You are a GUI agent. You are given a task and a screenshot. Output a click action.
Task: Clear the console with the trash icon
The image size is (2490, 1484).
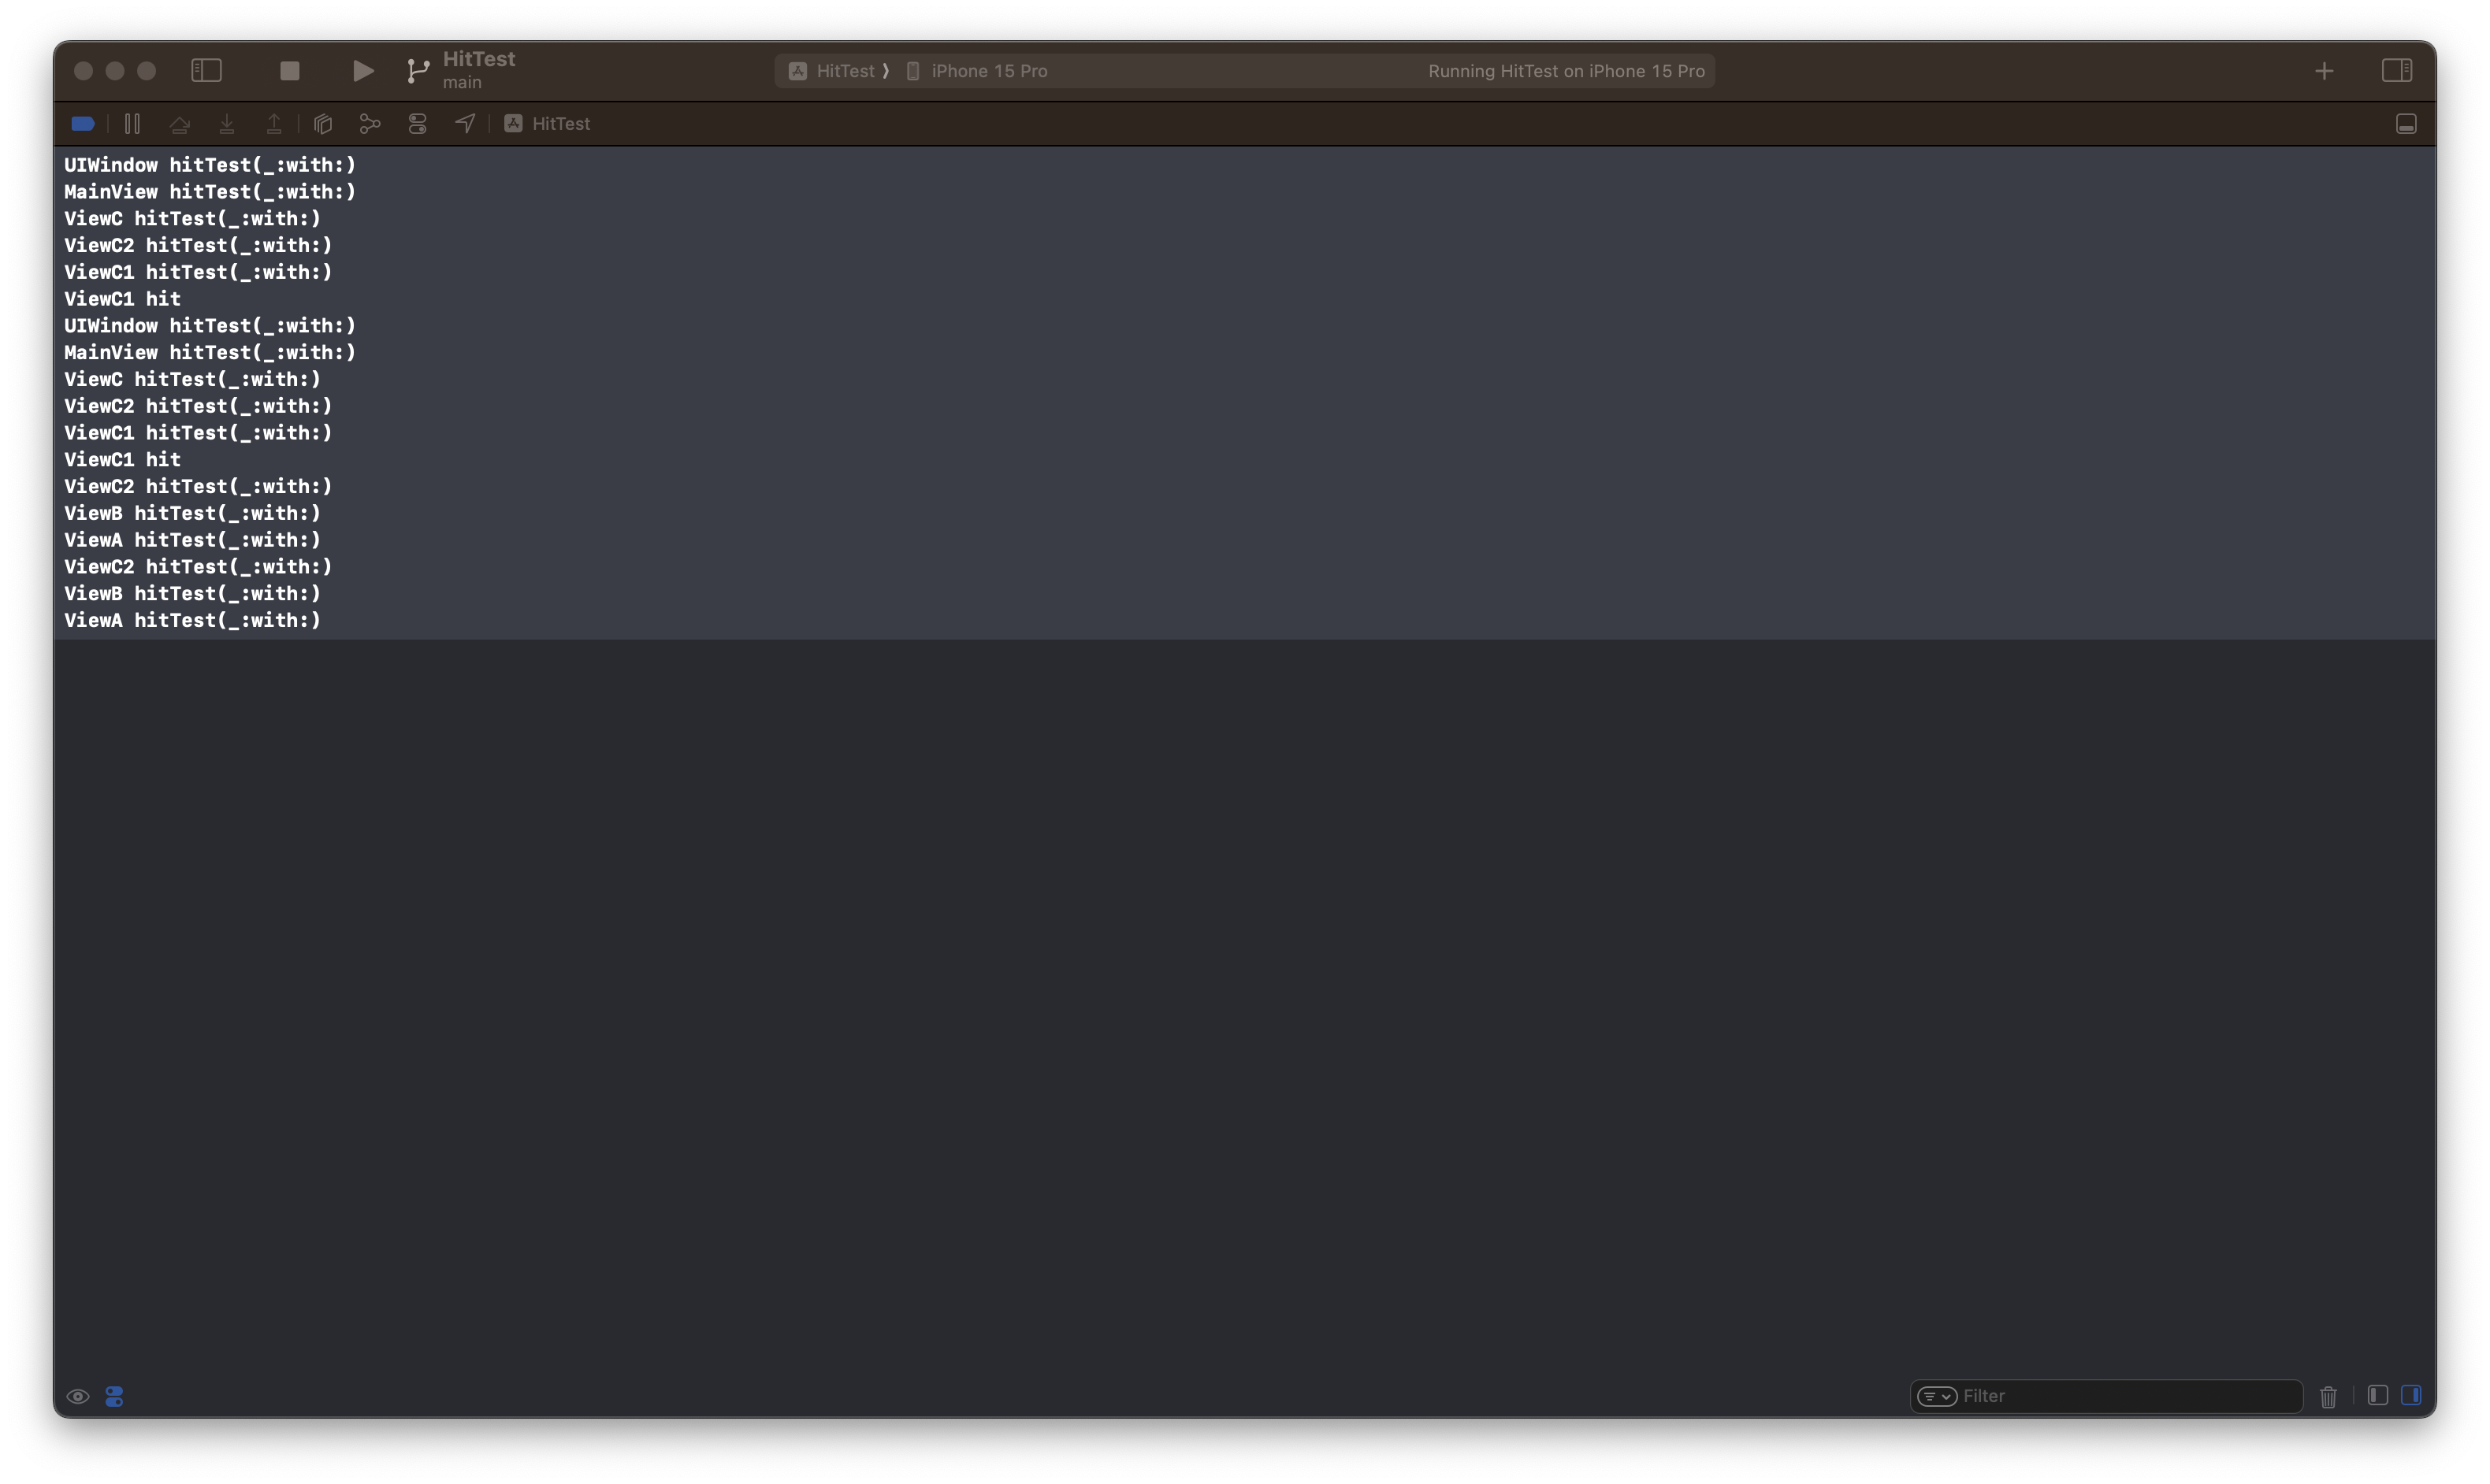(x=2328, y=1397)
